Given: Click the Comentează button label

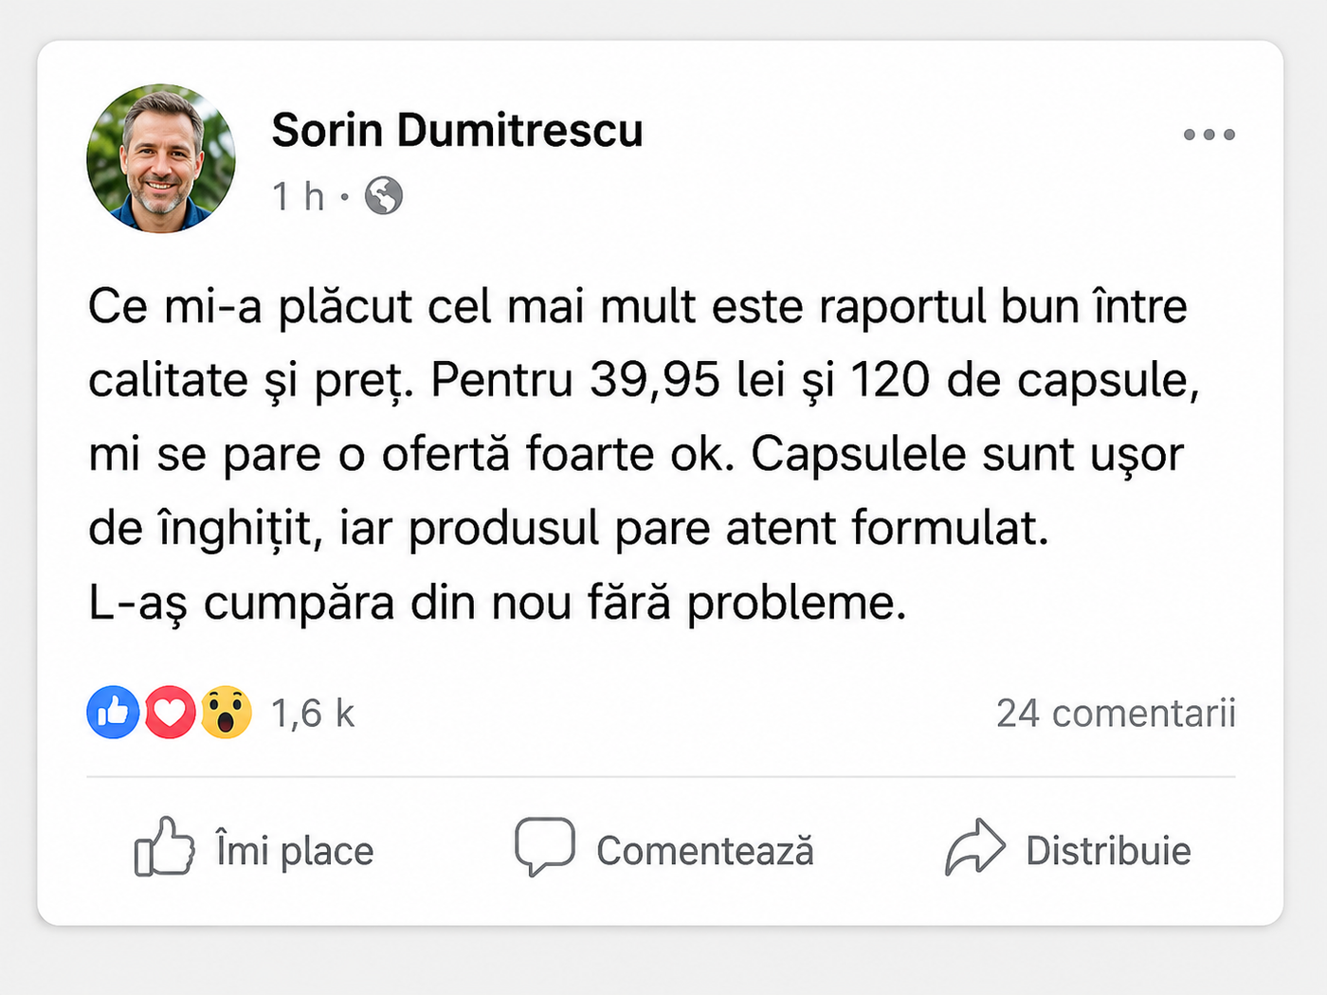Looking at the screenshot, I should click(x=705, y=851).
